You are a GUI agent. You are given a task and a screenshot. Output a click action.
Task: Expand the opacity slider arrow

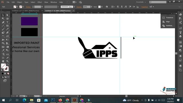pyautogui.click(x=91, y=7)
